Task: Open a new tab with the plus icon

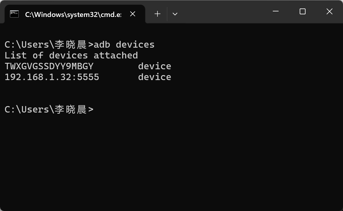Action: pos(157,14)
